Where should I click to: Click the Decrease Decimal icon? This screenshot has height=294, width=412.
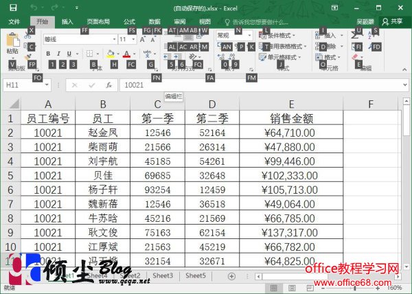(x=232, y=56)
